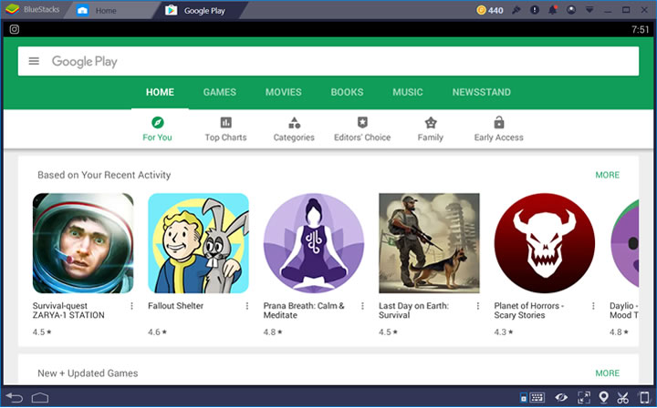Click the Based on Your Recent Activity heading
The height and width of the screenshot is (408, 657).
[104, 175]
